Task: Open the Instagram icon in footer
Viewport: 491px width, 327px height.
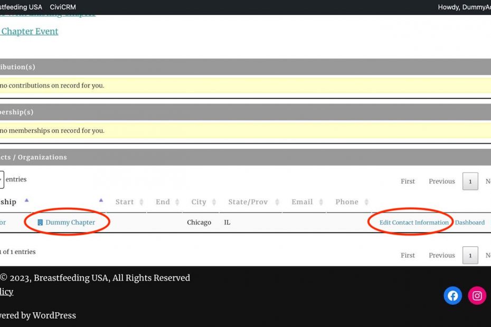Action: tap(477, 295)
